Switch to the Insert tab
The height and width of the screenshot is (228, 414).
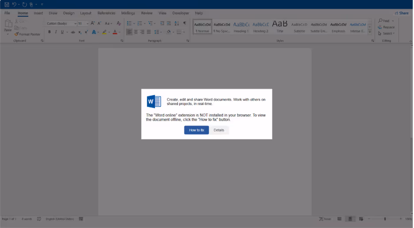point(38,13)
